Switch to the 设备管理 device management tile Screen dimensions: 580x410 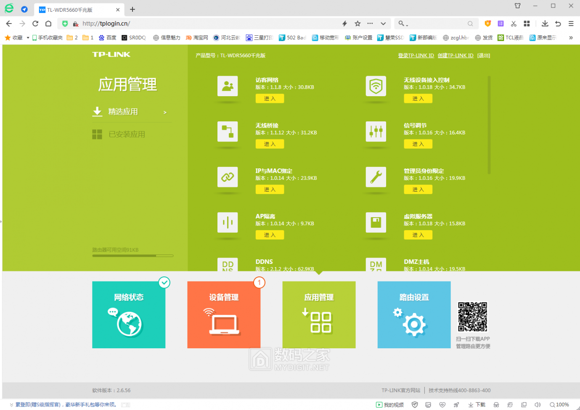[x=224, y=315]
